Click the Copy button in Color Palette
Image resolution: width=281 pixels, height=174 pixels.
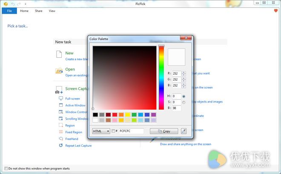(x=164, y=131)
